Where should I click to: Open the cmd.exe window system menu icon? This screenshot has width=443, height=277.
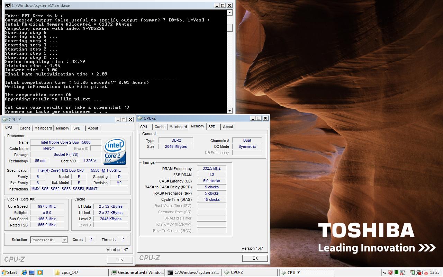[8, 6]
